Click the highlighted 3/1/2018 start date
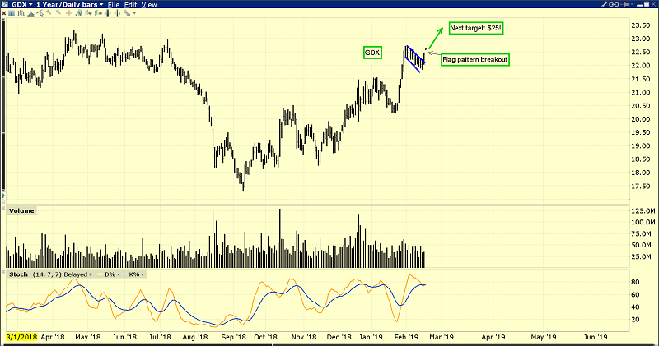Image resolution: width=659 pixels, height=346 pixels. (x=21, y=337)
